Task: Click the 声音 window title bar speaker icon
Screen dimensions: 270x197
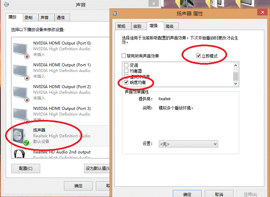Action: (x=6, y=5)
